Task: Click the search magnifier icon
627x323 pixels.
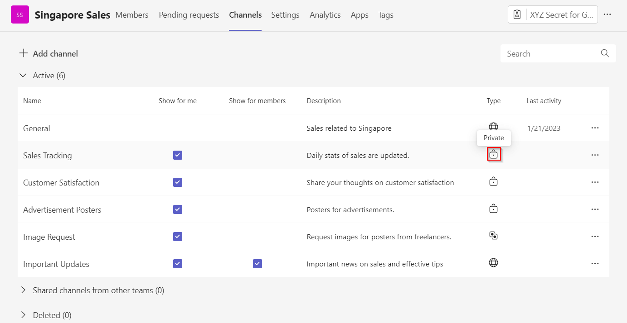Action: point(605,53)
